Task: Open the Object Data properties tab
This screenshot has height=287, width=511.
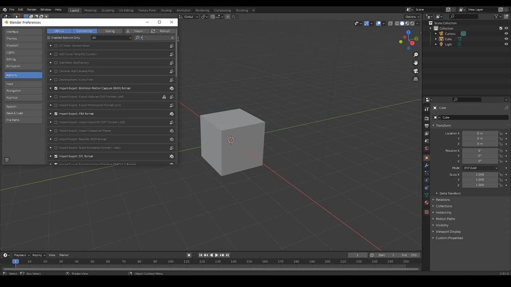Action: (426, 195)
